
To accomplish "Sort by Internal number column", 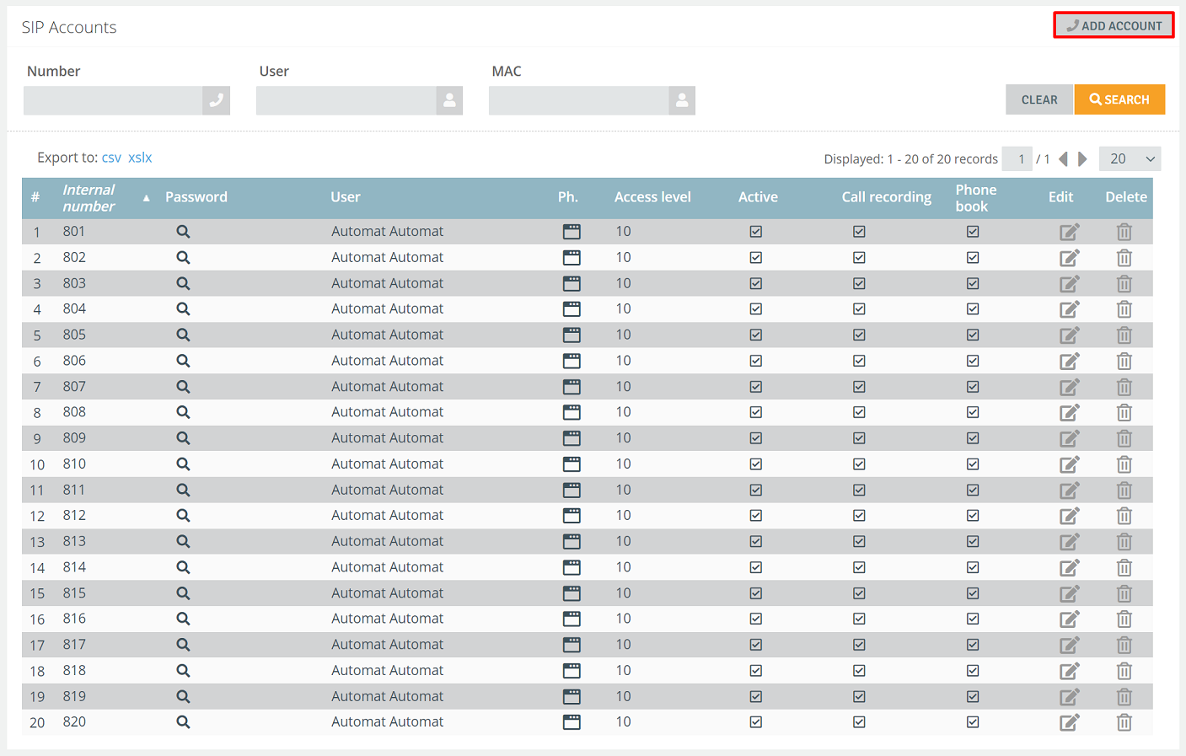I will 89,198.
